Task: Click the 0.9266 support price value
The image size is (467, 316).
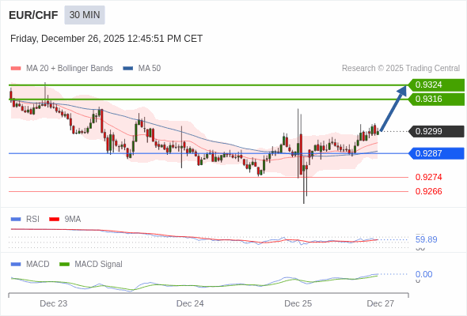Action: [x=428, y=191]
